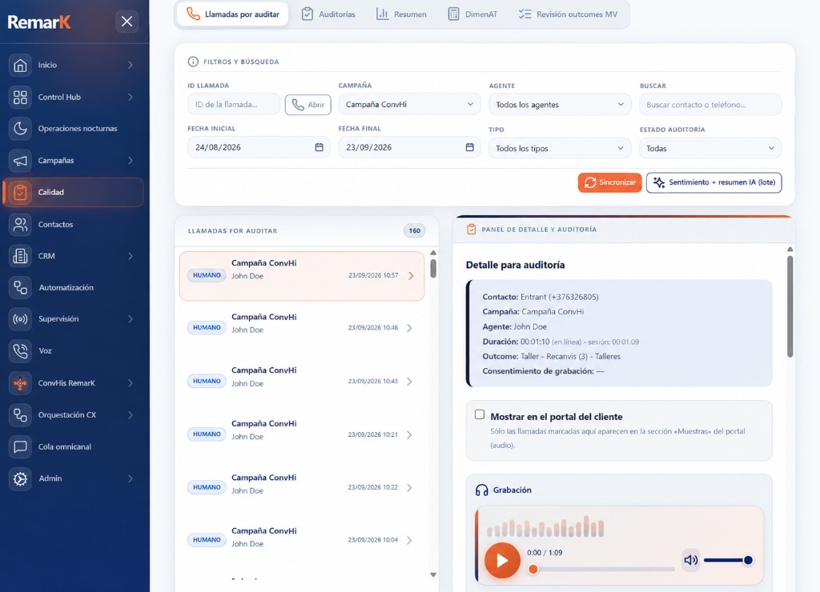The width and height of the screenshot is (820, 592).
Task: Select the Calidad clipboard icon
Action: pyautogui.click(x=20, y=192)
